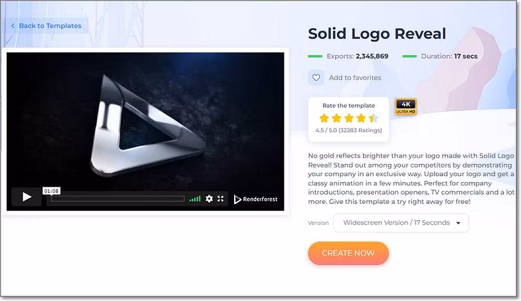Add template to favorites text

tap(355, 78)
